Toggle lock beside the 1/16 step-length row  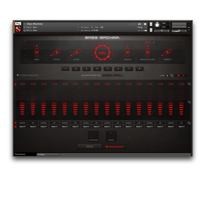pos(15,84)
